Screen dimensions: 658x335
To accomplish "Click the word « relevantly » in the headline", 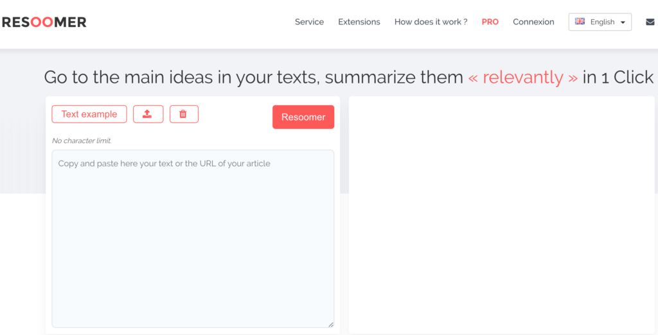I will (x=523, y=77).
